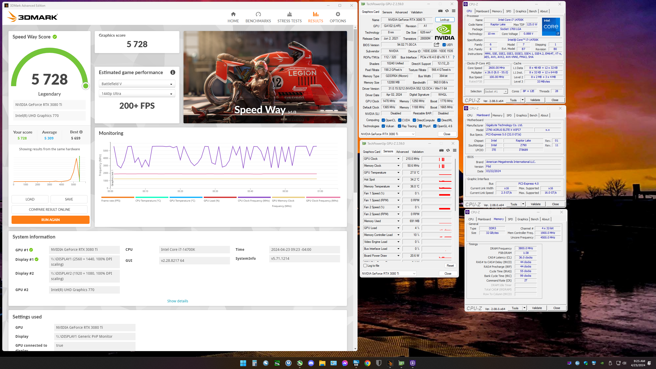Click the CPU-Z chip taskbar icon

(x=412, y=363)
